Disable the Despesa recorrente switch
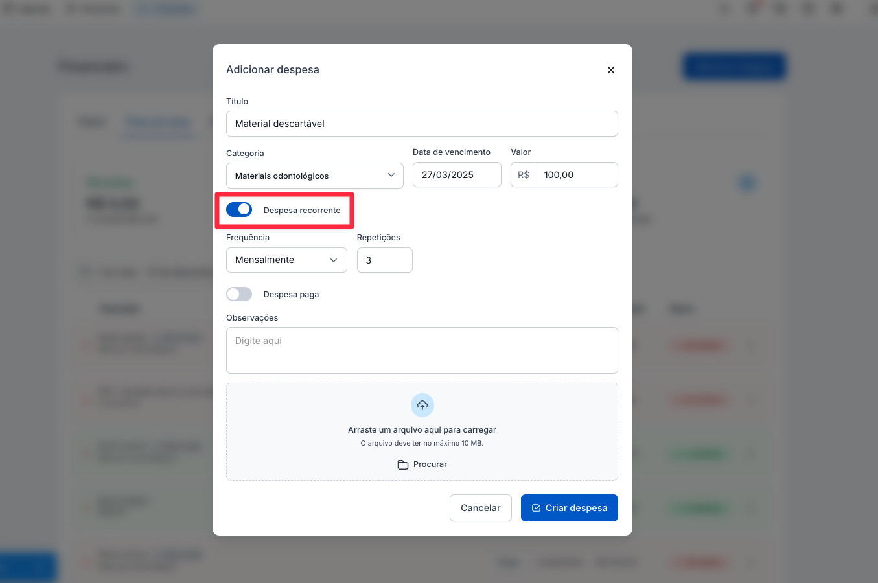The height and width of the screenshot is (583, 878). tap(239, 210)
